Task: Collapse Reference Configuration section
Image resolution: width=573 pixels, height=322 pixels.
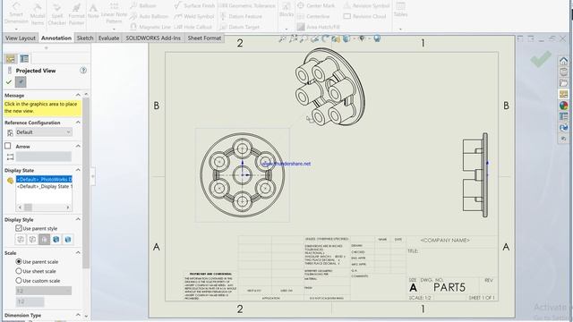Action: [x=78, y=123]
